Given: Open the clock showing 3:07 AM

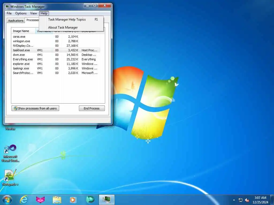Looking at the screenshot, I should coord(260,200).
